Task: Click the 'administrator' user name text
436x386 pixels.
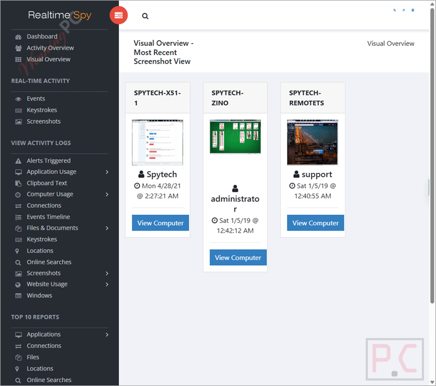Action: pyautogui.click(x=235, y=204)
